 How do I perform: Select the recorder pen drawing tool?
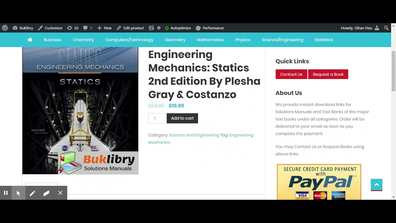[32, 193]
